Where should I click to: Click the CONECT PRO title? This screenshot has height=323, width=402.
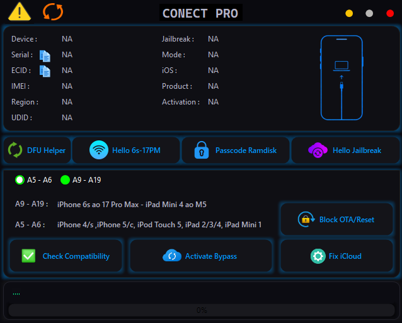(x=201, y=13)
